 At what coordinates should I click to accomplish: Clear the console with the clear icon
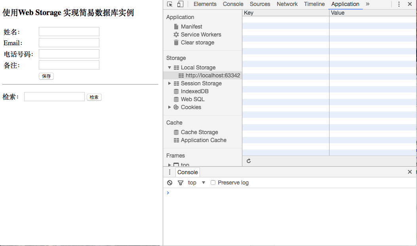point(169,183)
